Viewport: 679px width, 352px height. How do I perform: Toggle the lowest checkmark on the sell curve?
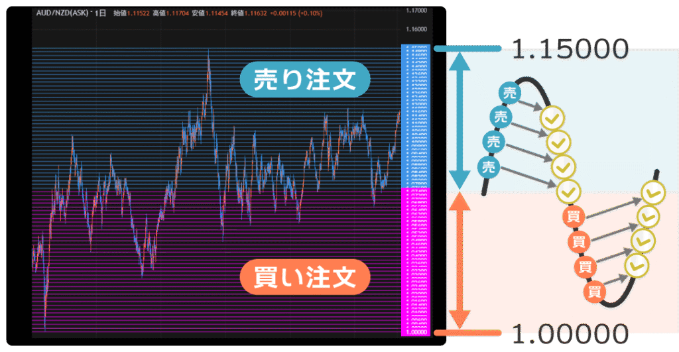[568, 192]
